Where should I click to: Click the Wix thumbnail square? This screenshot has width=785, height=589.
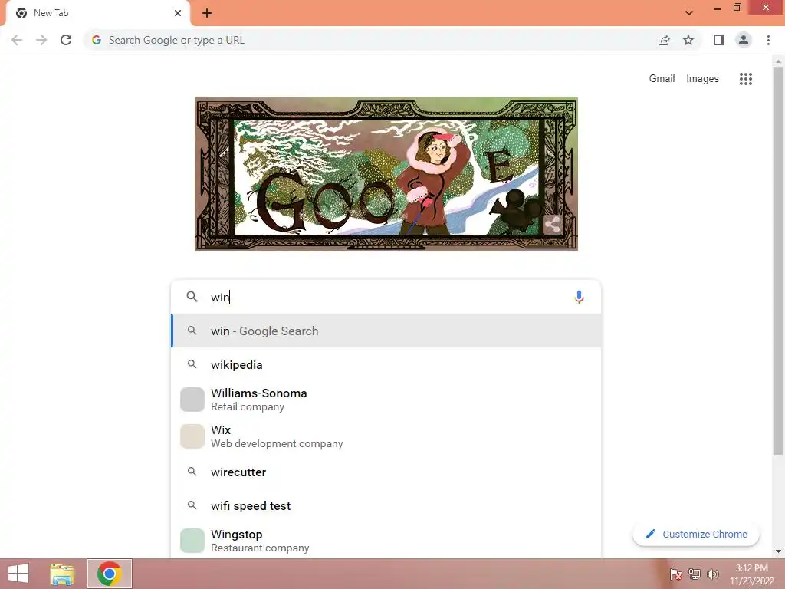192,436
